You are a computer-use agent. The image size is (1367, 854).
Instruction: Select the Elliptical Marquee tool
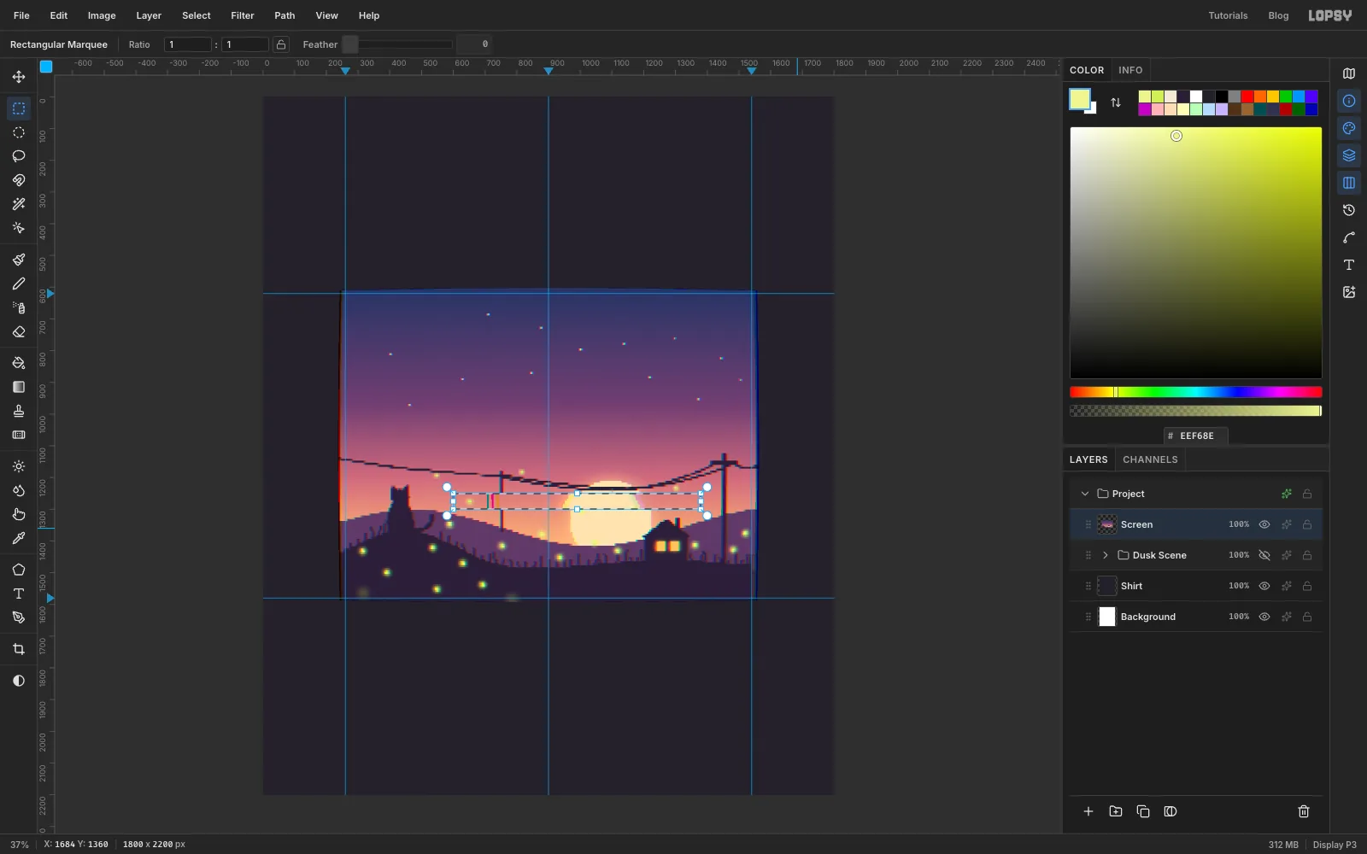(x=19, y=132)
